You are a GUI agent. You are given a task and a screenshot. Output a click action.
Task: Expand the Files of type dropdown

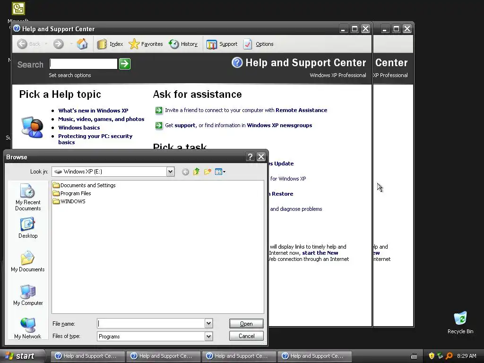tap(208, 336)
